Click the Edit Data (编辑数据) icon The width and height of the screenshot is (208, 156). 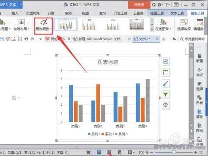tap(200, 22)
